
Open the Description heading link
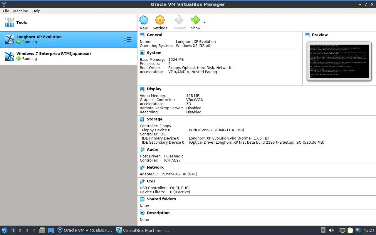[x=158, y=213]
